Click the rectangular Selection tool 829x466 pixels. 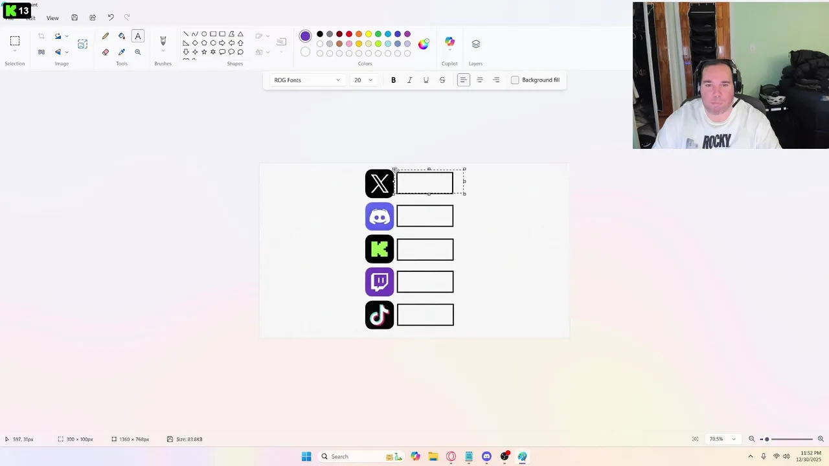15,41
